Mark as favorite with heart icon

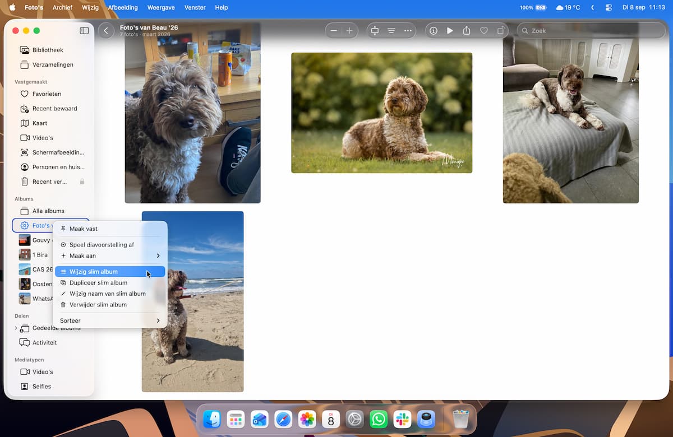coord(483,31)
